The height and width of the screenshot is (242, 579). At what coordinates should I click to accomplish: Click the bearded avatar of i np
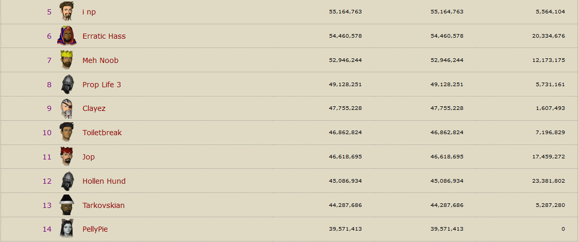coord(67,11)
